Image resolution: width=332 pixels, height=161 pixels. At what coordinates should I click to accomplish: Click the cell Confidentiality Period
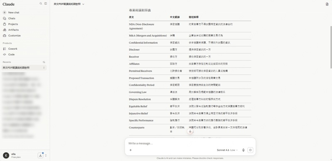coord(142,85)
